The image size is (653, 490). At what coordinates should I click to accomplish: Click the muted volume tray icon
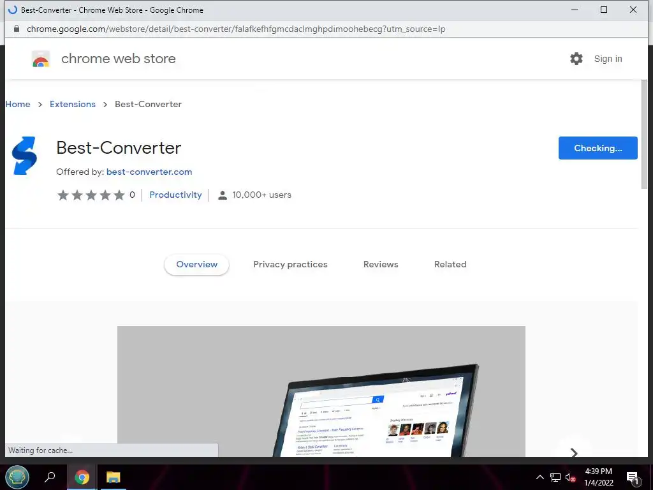[571, 477]
